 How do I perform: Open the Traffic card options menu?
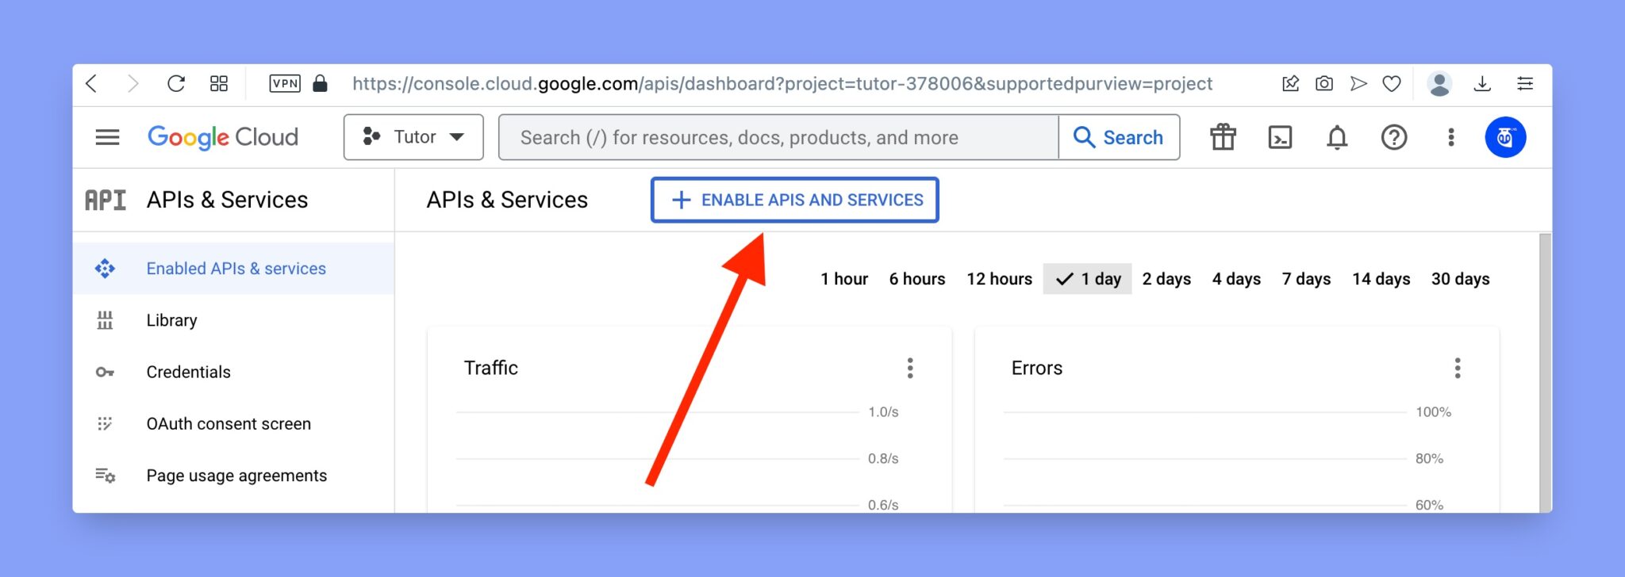pos(910,368)
